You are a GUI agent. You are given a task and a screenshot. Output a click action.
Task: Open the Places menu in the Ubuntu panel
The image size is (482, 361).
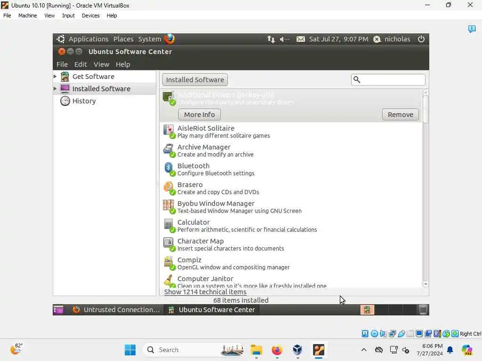tap(123, 39)
